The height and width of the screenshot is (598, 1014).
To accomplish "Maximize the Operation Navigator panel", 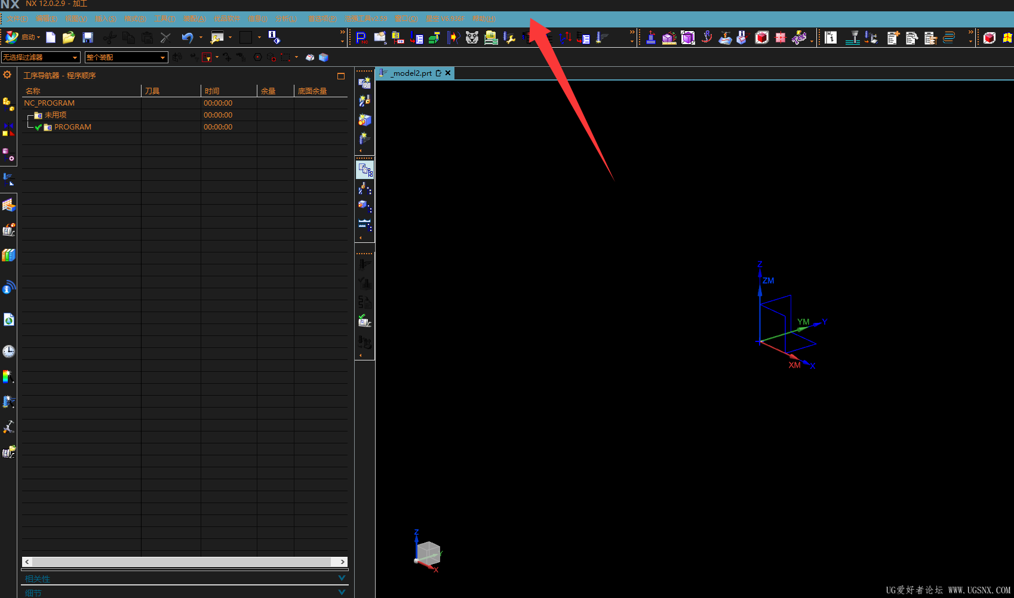I will pos(341,76).
